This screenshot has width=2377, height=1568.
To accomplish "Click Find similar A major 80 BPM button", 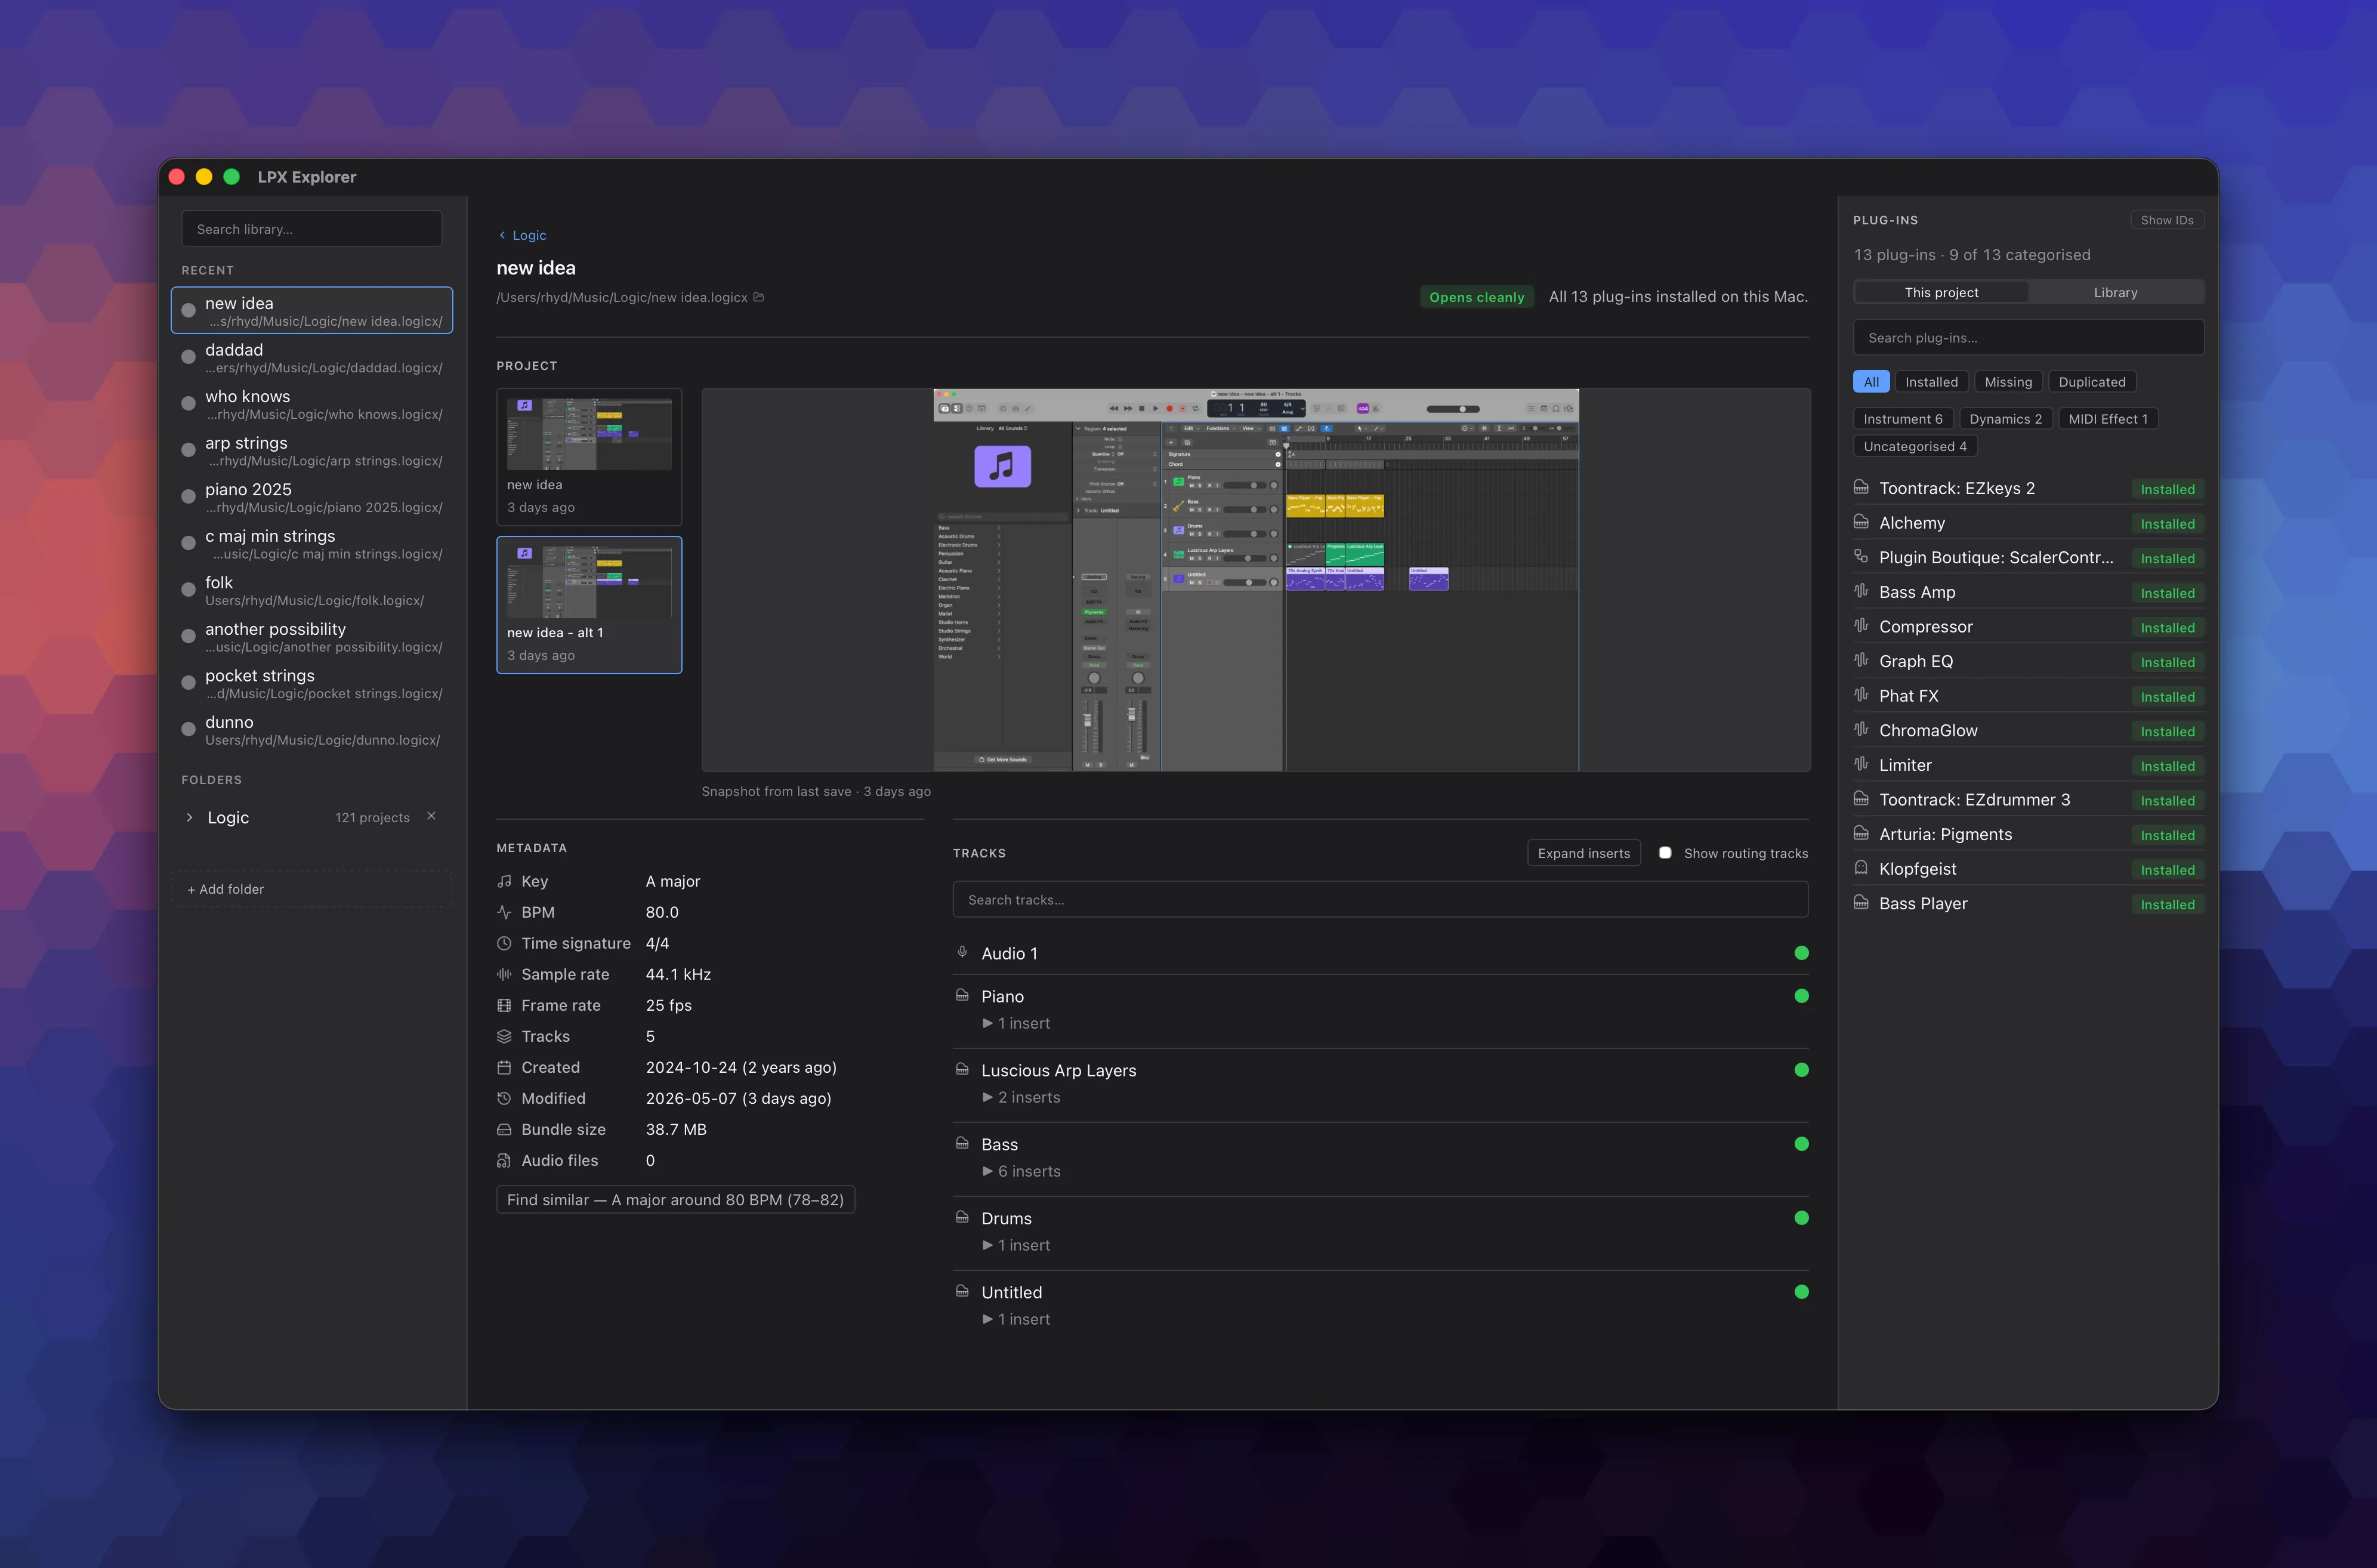I will (675, 1199).
